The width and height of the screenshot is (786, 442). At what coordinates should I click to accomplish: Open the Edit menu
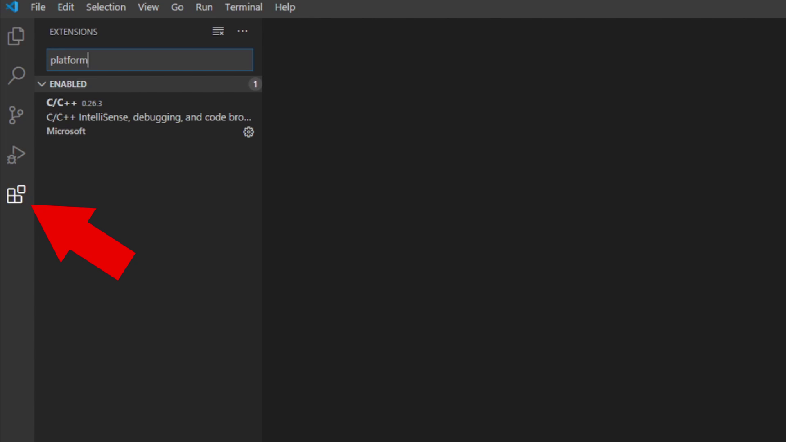(65, 7)
